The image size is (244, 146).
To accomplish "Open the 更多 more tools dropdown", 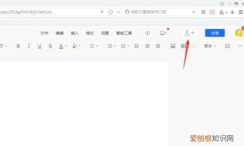I will click(210, 46).
